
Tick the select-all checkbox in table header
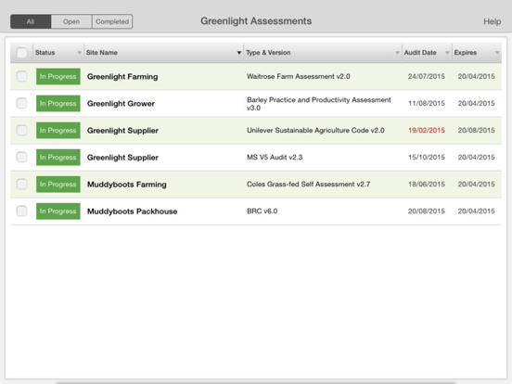[x=22, y=53]
